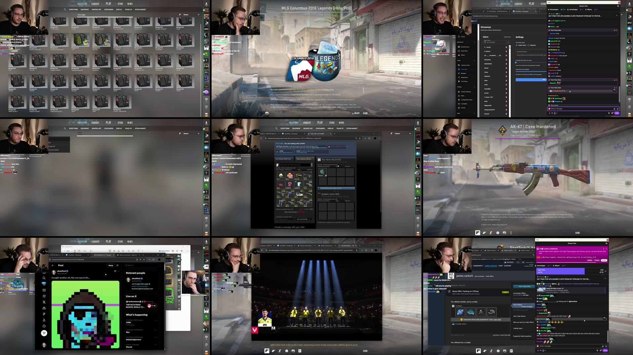
Task: Select Keyword radio in Giveaways settings
Action: point(529,45)
